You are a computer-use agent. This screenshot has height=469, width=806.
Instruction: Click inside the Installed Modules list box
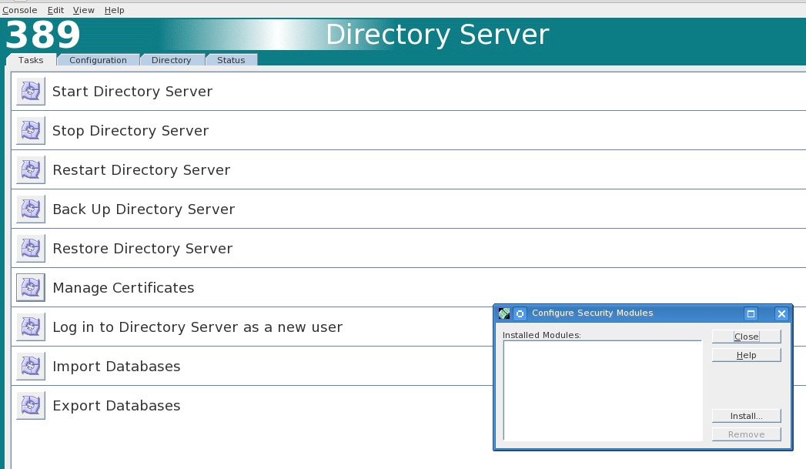coord(603,390)
